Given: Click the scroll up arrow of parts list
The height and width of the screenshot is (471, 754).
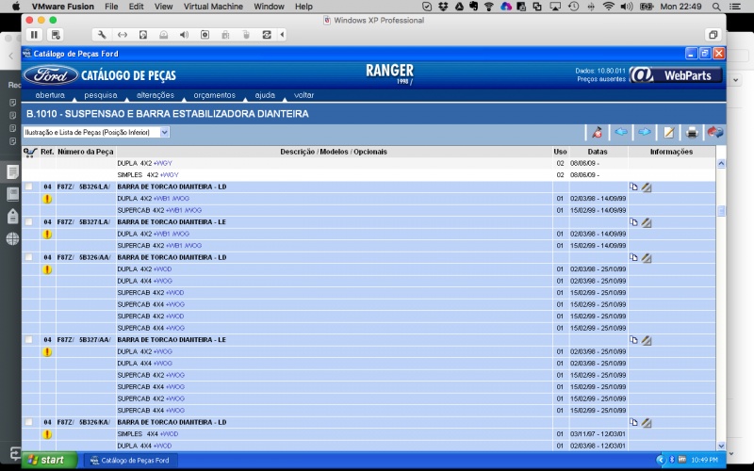Looking at the screenshot, I should 721,163.
